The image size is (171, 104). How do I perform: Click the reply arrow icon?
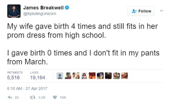coord(10,97)
